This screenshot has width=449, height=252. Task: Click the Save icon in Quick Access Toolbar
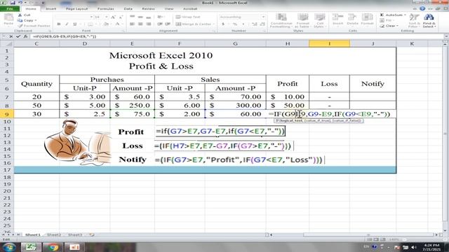[13, 3]
